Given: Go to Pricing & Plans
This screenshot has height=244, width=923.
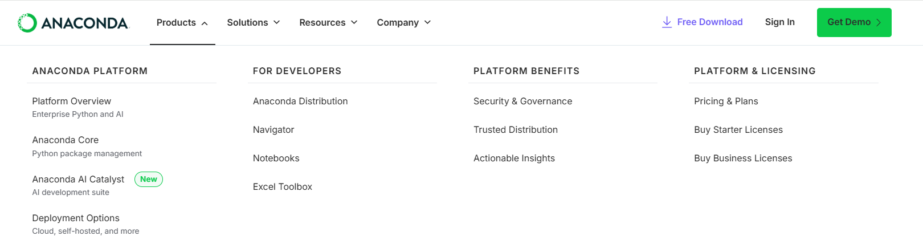Looking at the screenshot, I should 726,101.
